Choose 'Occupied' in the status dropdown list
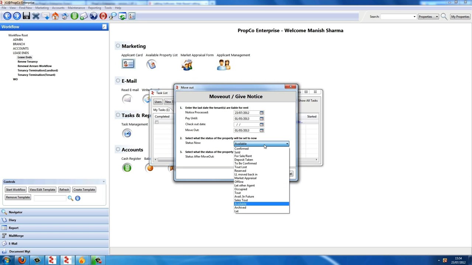Screen dimensions: 472x265 click(261, 189)
